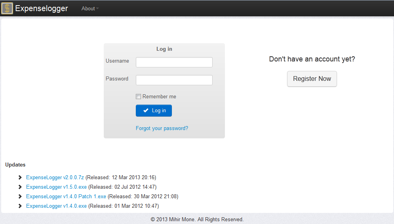This screenshot has width=394, height=224.
Task: Open the About dropdown menu
Action: point(90,9)
